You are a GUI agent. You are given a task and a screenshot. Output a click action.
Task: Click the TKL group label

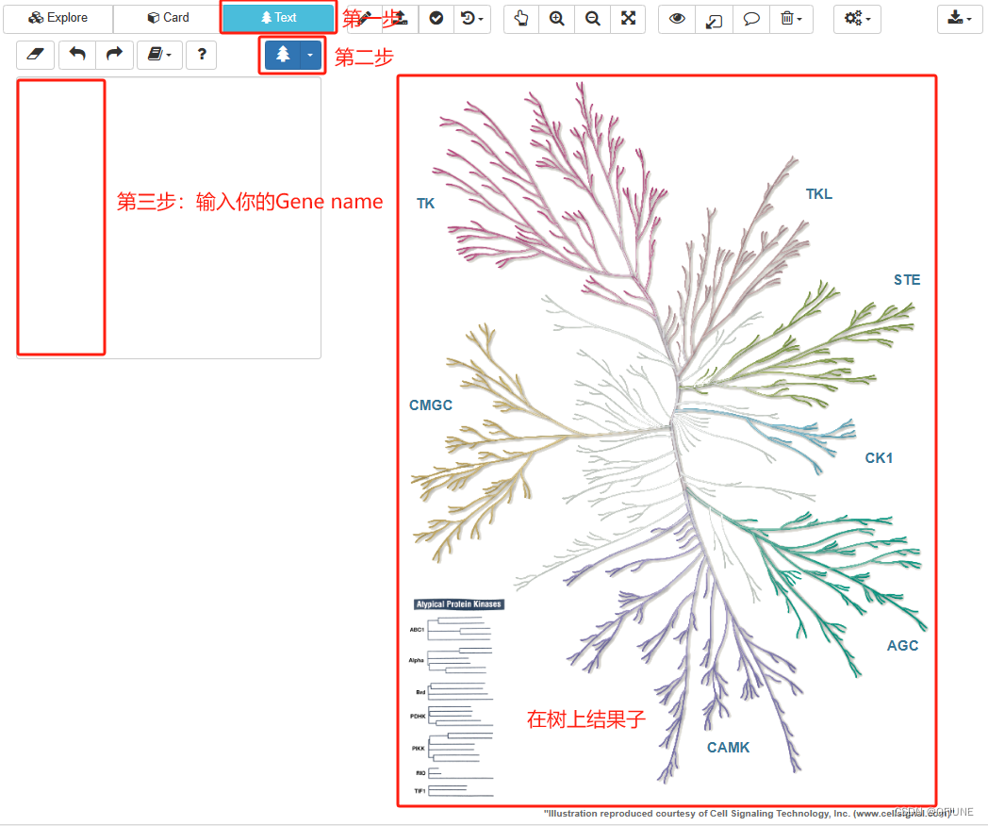(x=818, y=194)
